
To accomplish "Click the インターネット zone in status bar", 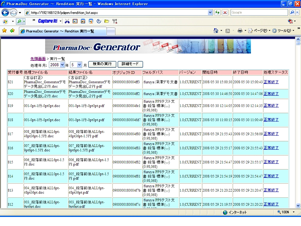I will [x=235, y=212].
